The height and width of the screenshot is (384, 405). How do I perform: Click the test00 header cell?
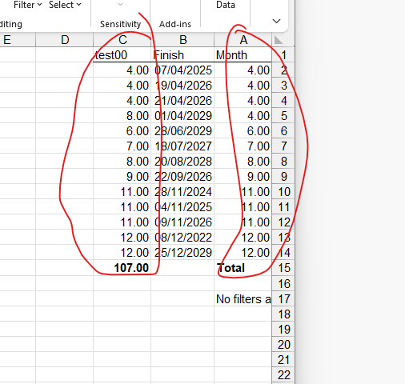coord(122,55)
